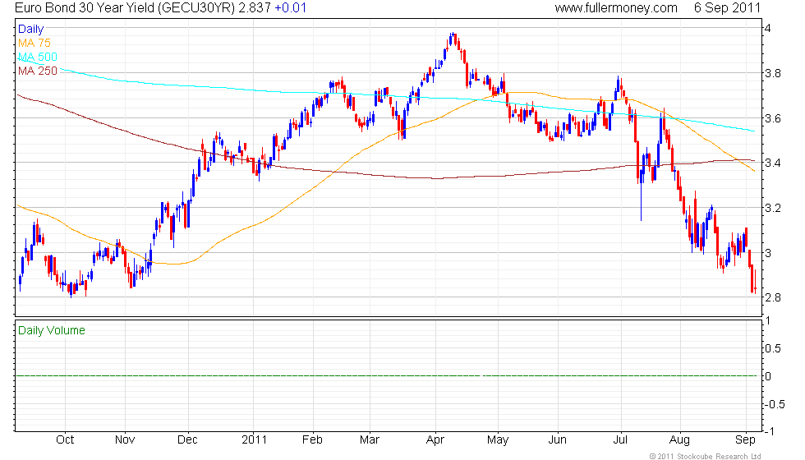
Task: Click the green Daily Volume label
Action: coord(51,330)
